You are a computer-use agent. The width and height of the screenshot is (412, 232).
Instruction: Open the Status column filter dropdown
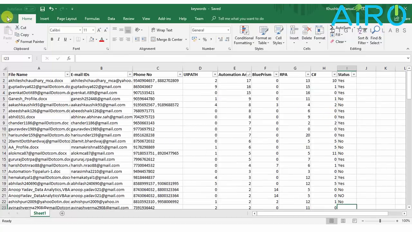(354, 74)
